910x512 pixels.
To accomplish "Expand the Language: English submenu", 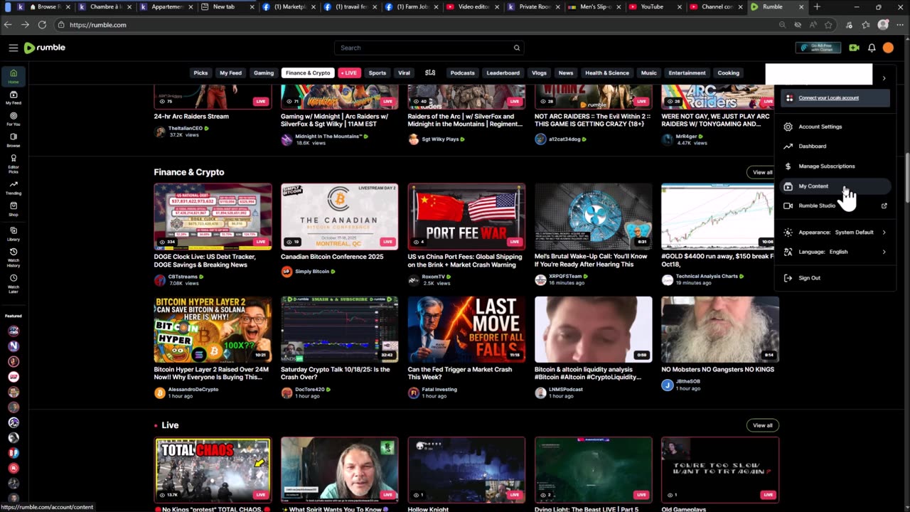I will coord(835,252).
